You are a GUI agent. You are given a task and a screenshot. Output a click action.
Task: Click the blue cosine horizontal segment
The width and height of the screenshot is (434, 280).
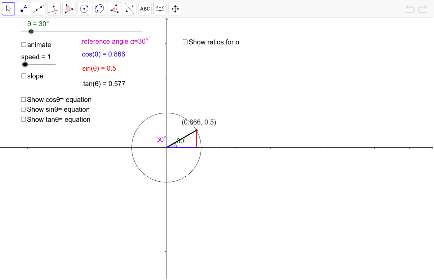coord(181,147)
